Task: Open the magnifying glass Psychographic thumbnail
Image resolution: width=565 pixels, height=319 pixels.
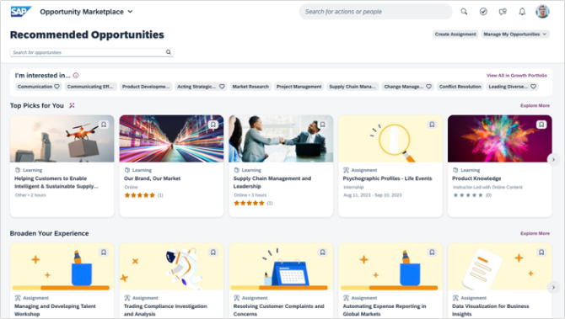Action: pos(390,139)
